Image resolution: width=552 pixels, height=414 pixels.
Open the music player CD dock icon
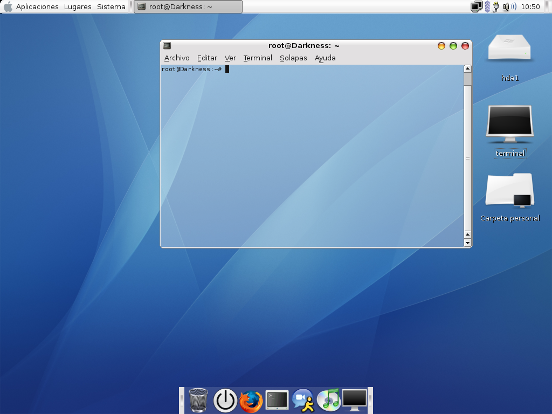pos(328,400)
